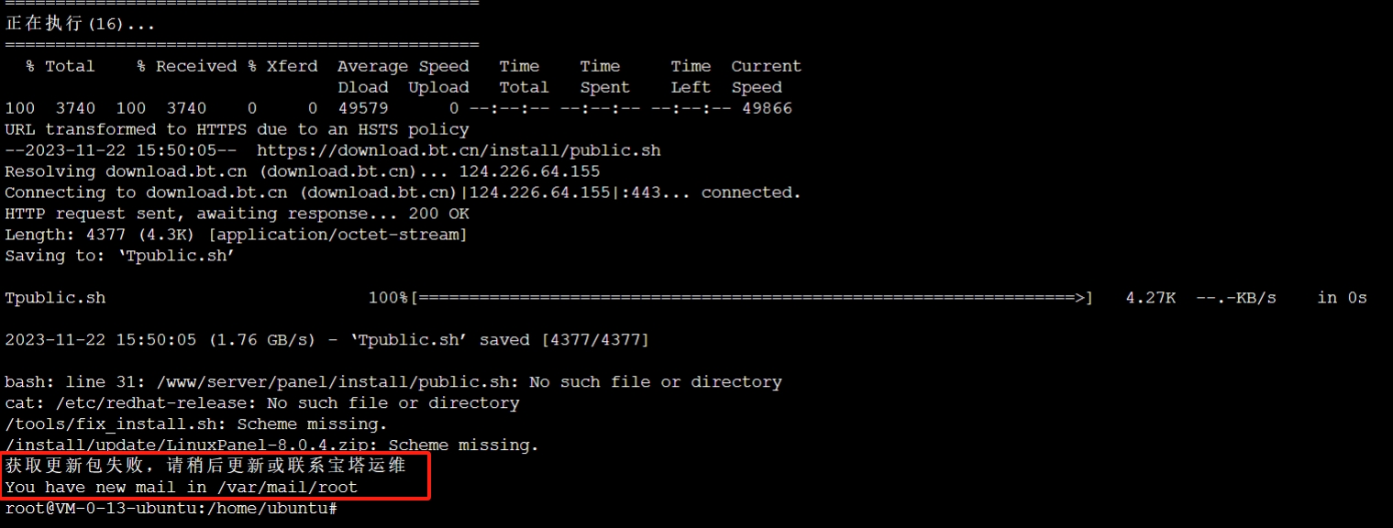The height and width of the screenshot is (528, 1393).
Task: Click the '正在执行(16)...' status line
Action: point(81,24)
